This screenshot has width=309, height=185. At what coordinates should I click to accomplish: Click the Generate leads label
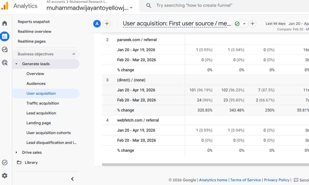(36, 64)
